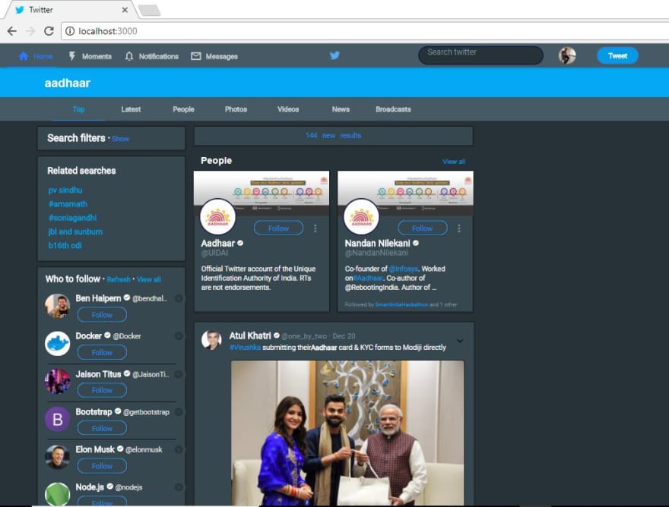The image size is (669, 507).
Task: Follow Nandan Nilekani
Action: tap(423, 228)
